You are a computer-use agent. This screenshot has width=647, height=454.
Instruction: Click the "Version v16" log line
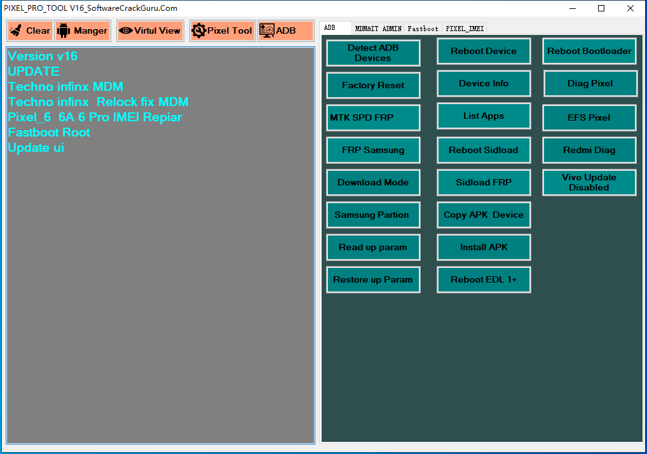[43, 56]
